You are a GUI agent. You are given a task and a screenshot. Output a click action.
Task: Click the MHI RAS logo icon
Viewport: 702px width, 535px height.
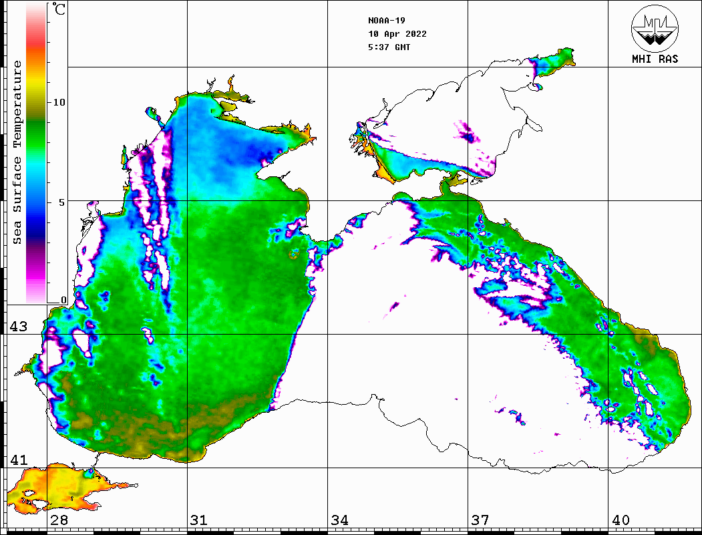(x=655, y=29)
